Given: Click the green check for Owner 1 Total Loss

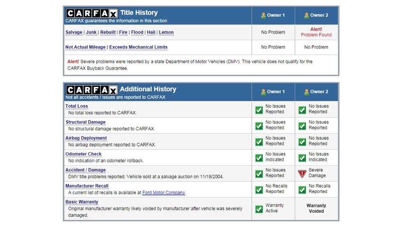Looking at the screenshot, I should (259, 110).
